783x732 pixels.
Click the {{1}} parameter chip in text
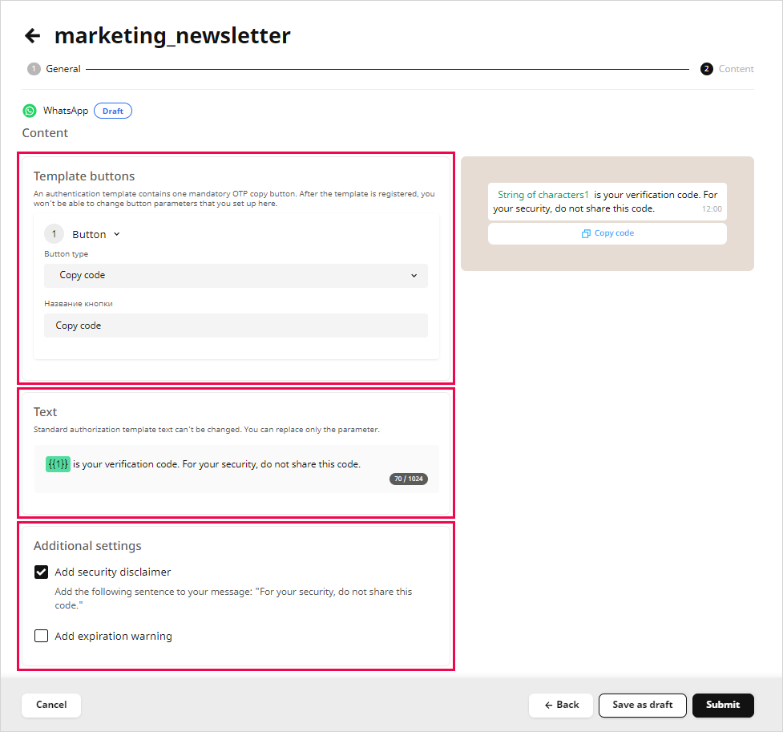pos(58,464)
